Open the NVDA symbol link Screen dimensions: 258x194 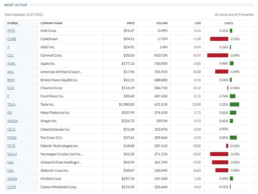click(11, 179)
